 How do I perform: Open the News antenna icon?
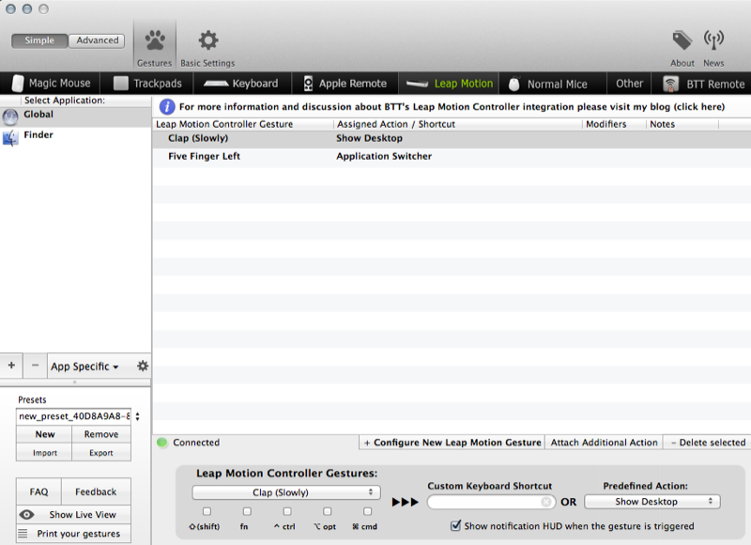click(x=713, y=41)
